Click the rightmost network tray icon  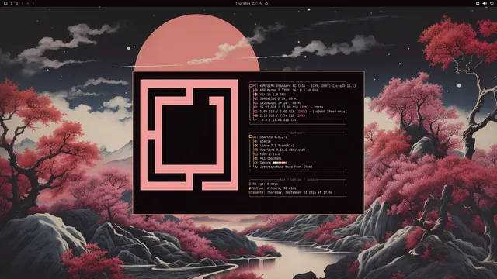[492, 3]
